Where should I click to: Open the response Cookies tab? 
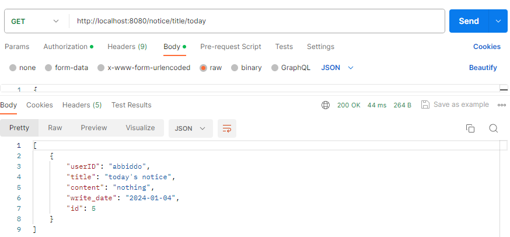tap(40, 105)
